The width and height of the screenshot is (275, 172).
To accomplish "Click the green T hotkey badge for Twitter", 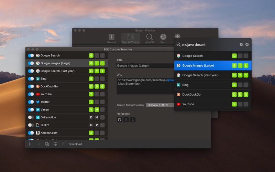I will coord(91,102).
